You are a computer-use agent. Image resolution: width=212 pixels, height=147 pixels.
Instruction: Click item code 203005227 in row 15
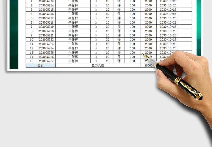tap(46, 61)
